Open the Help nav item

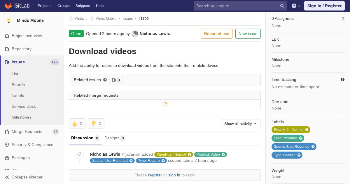(100, 6)
